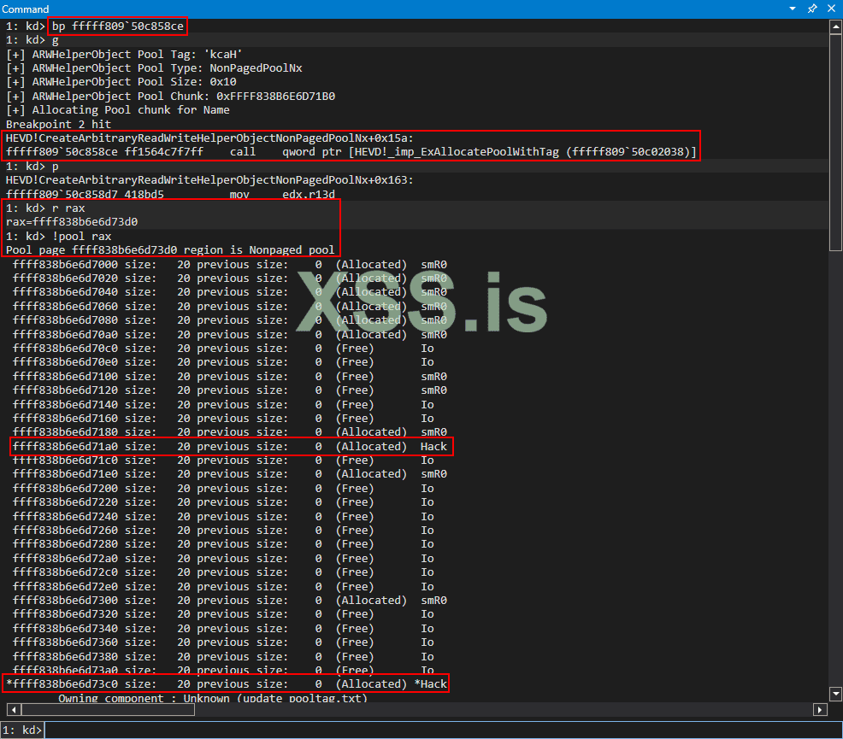This screenshot has width=843, height=739.
Task: Click the 'Pool Chunk: 0xFFFF838B6E6D71B0' line
Action: pos(170,97)
